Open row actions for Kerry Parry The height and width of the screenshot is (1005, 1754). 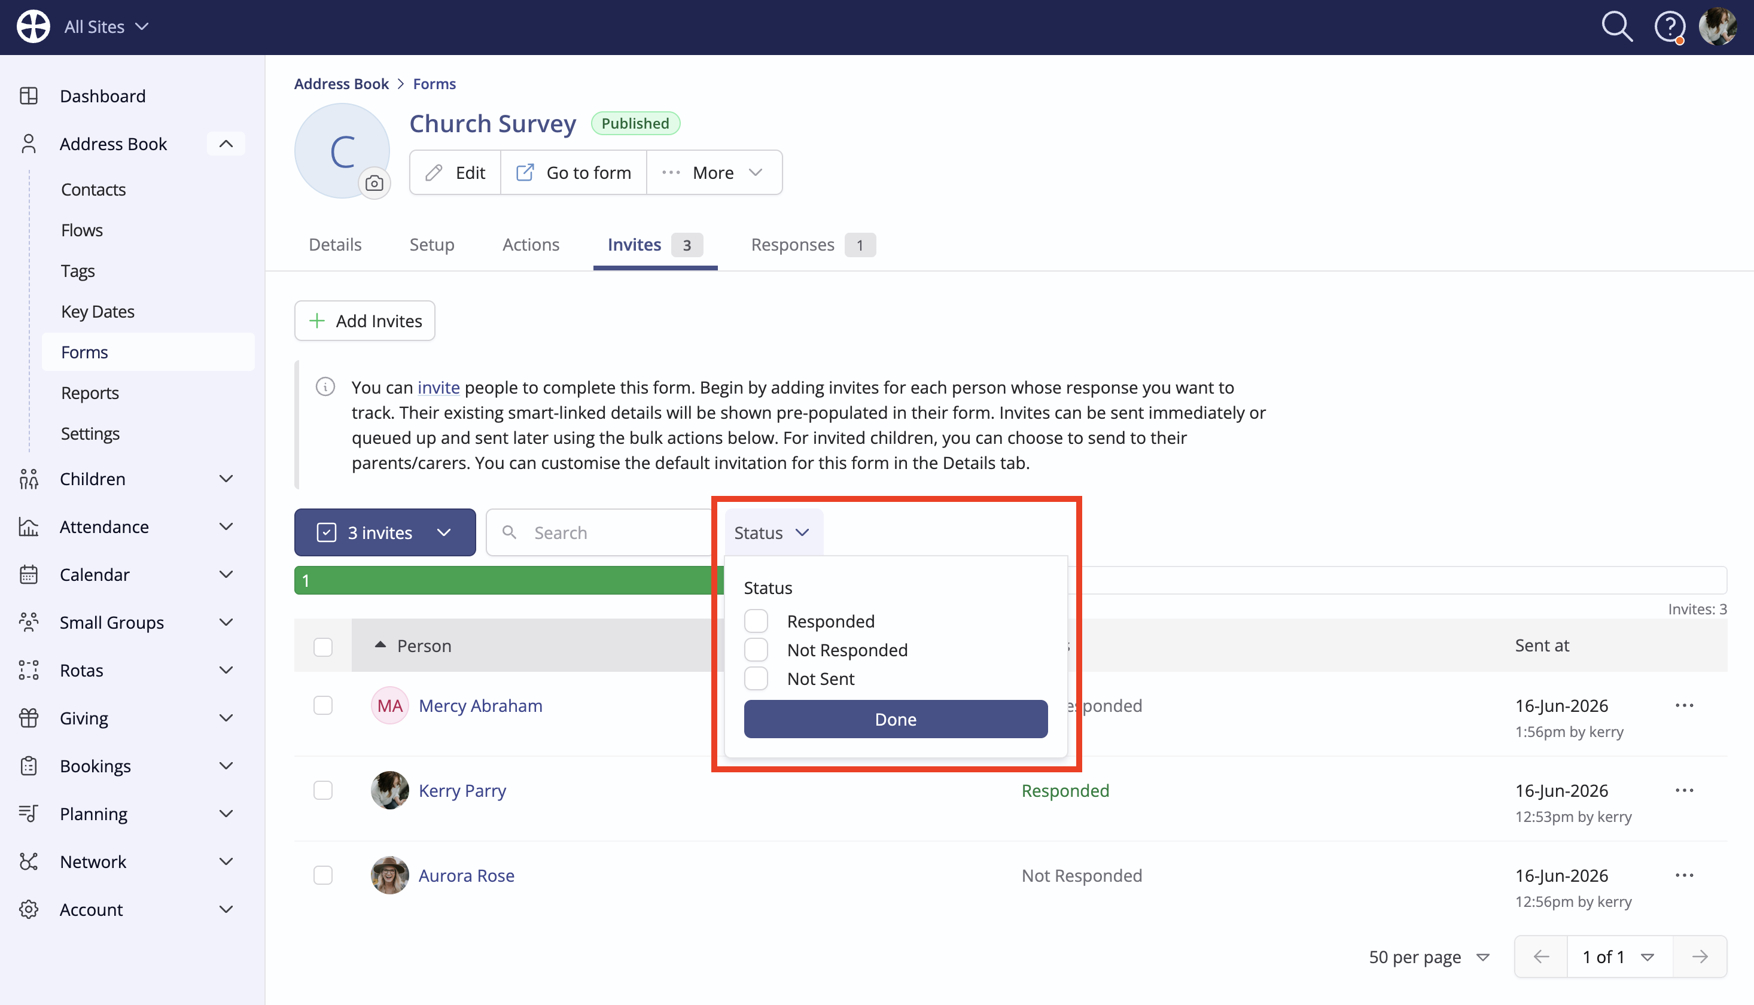pyautogui.click(x=1684, y=790)
